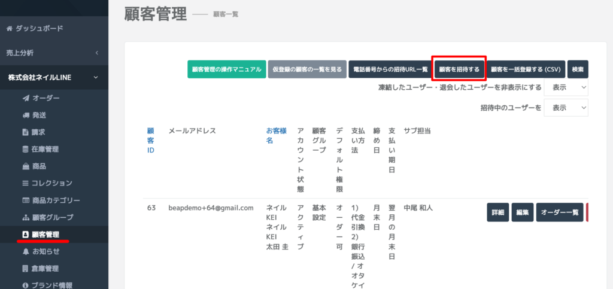This screenshot has height=289, width=613.
Task: Click the customer group icon for 顧客グループ
Action: (x=25, y=217)
